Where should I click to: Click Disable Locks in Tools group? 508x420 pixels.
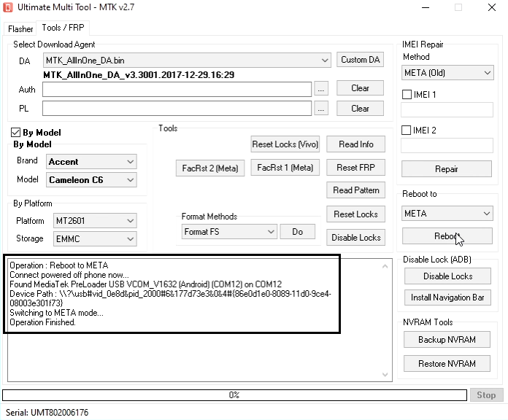355,238
